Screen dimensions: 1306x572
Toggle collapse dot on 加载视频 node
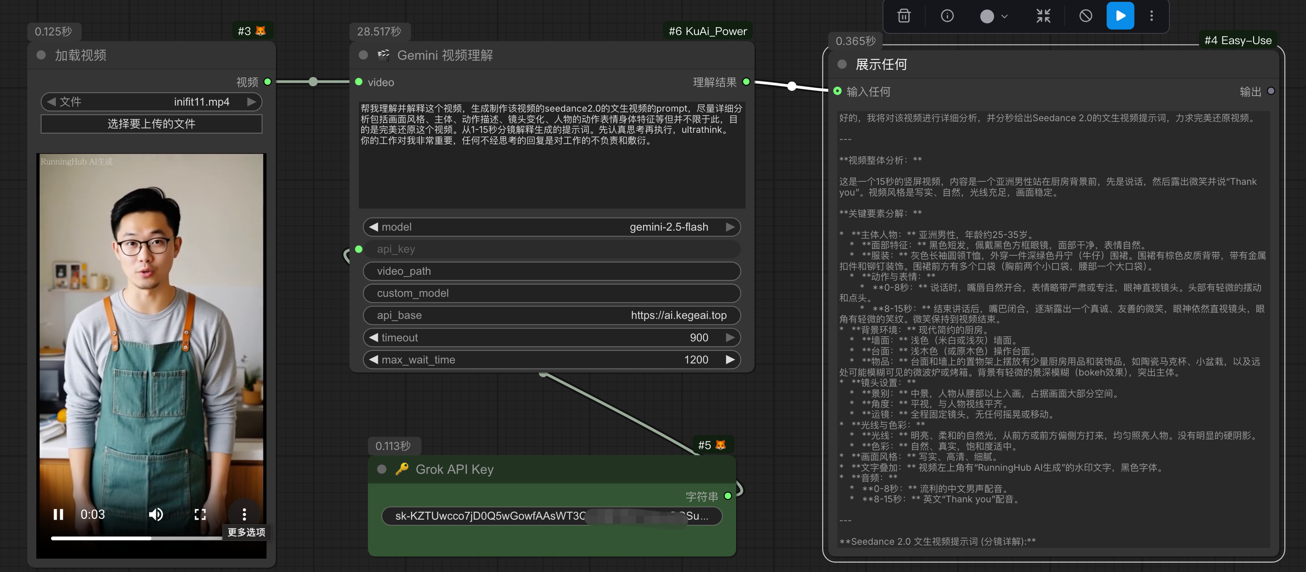[42, 55]
